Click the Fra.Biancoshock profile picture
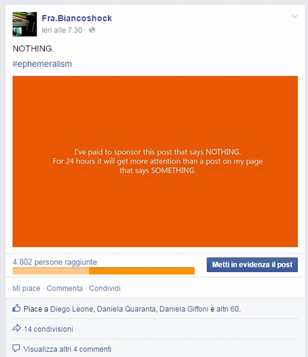 pos(25,24)
